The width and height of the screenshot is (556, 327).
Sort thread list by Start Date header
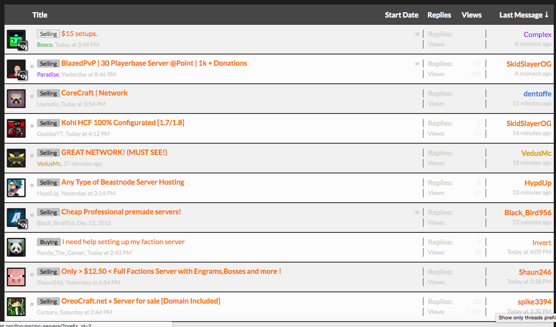tap(401, 15)
